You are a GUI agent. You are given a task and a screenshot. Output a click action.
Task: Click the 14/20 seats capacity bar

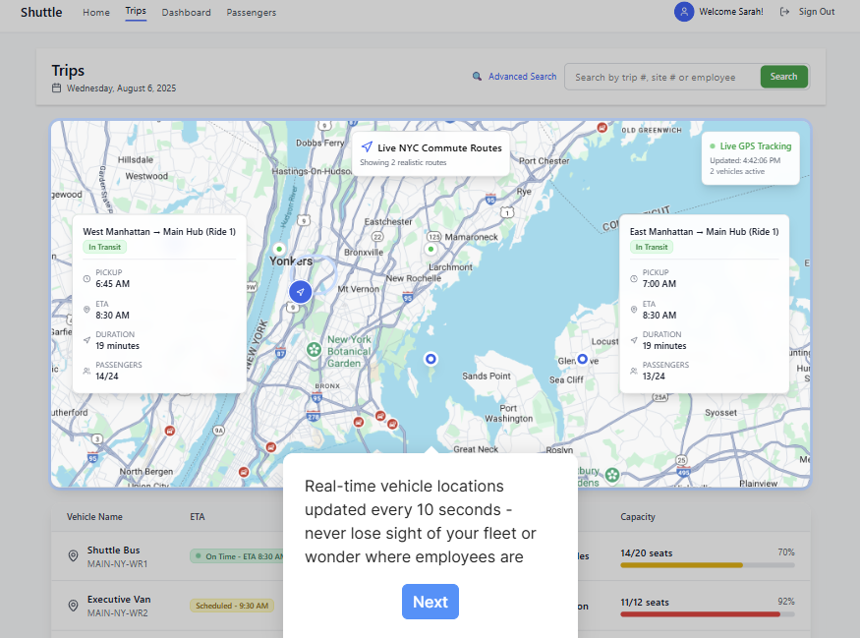point(708,565)
